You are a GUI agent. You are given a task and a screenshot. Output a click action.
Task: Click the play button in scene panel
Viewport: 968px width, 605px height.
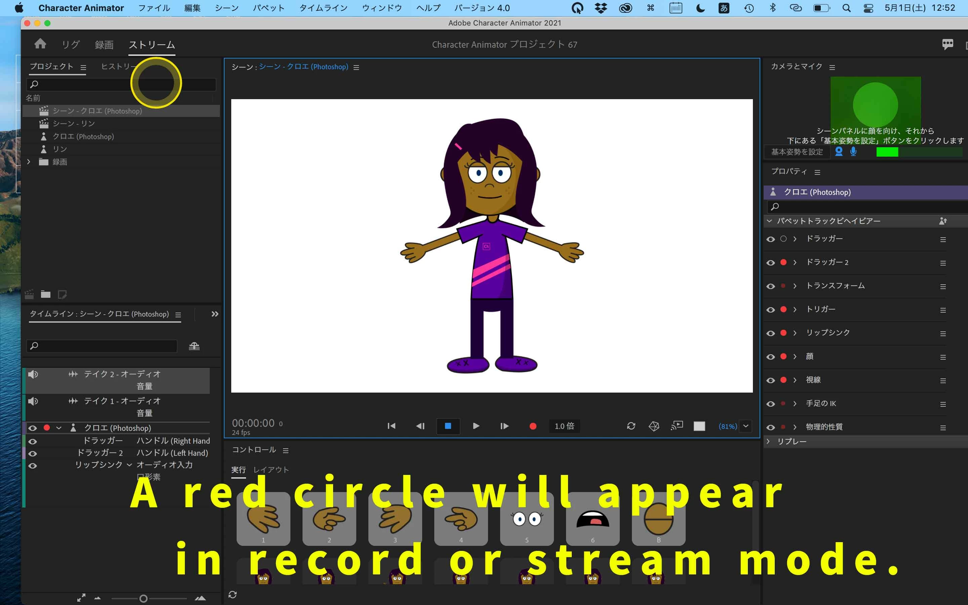(x=476, y=426)
